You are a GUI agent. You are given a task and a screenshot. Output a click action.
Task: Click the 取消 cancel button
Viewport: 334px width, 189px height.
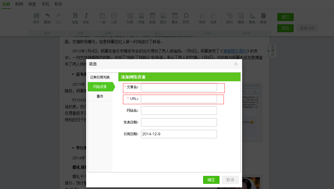230,180
